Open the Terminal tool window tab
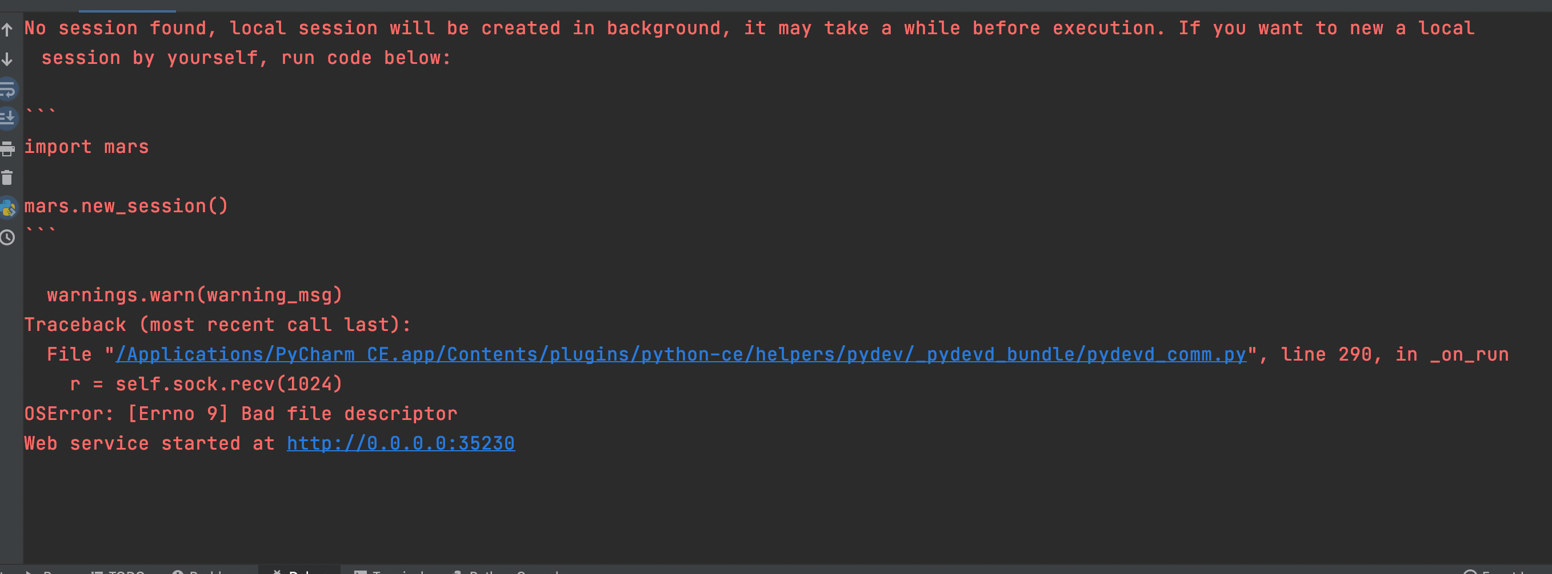The width and height of the screenshot is (1552, 574). [x=390, y=571]
